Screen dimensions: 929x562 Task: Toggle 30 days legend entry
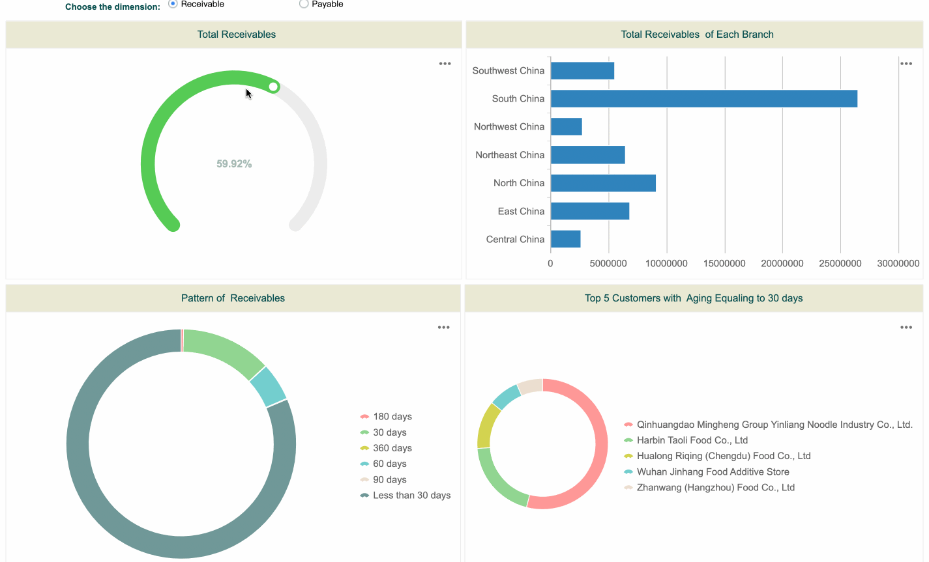pyautogui.click(x=383, y=432)
